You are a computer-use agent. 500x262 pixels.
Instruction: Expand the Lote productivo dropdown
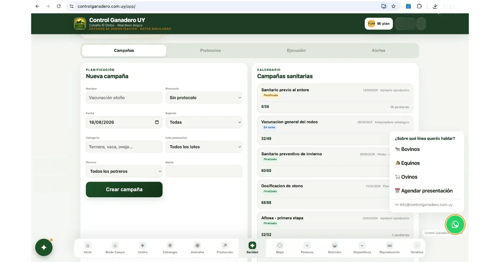(204, 147)
